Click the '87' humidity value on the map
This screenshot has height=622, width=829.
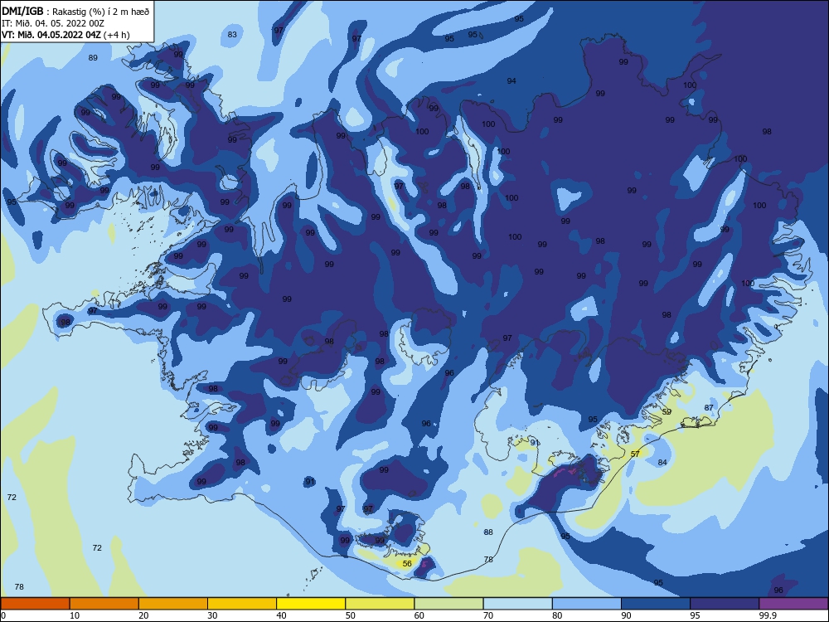pyautogui.click(x=709, y=407)
